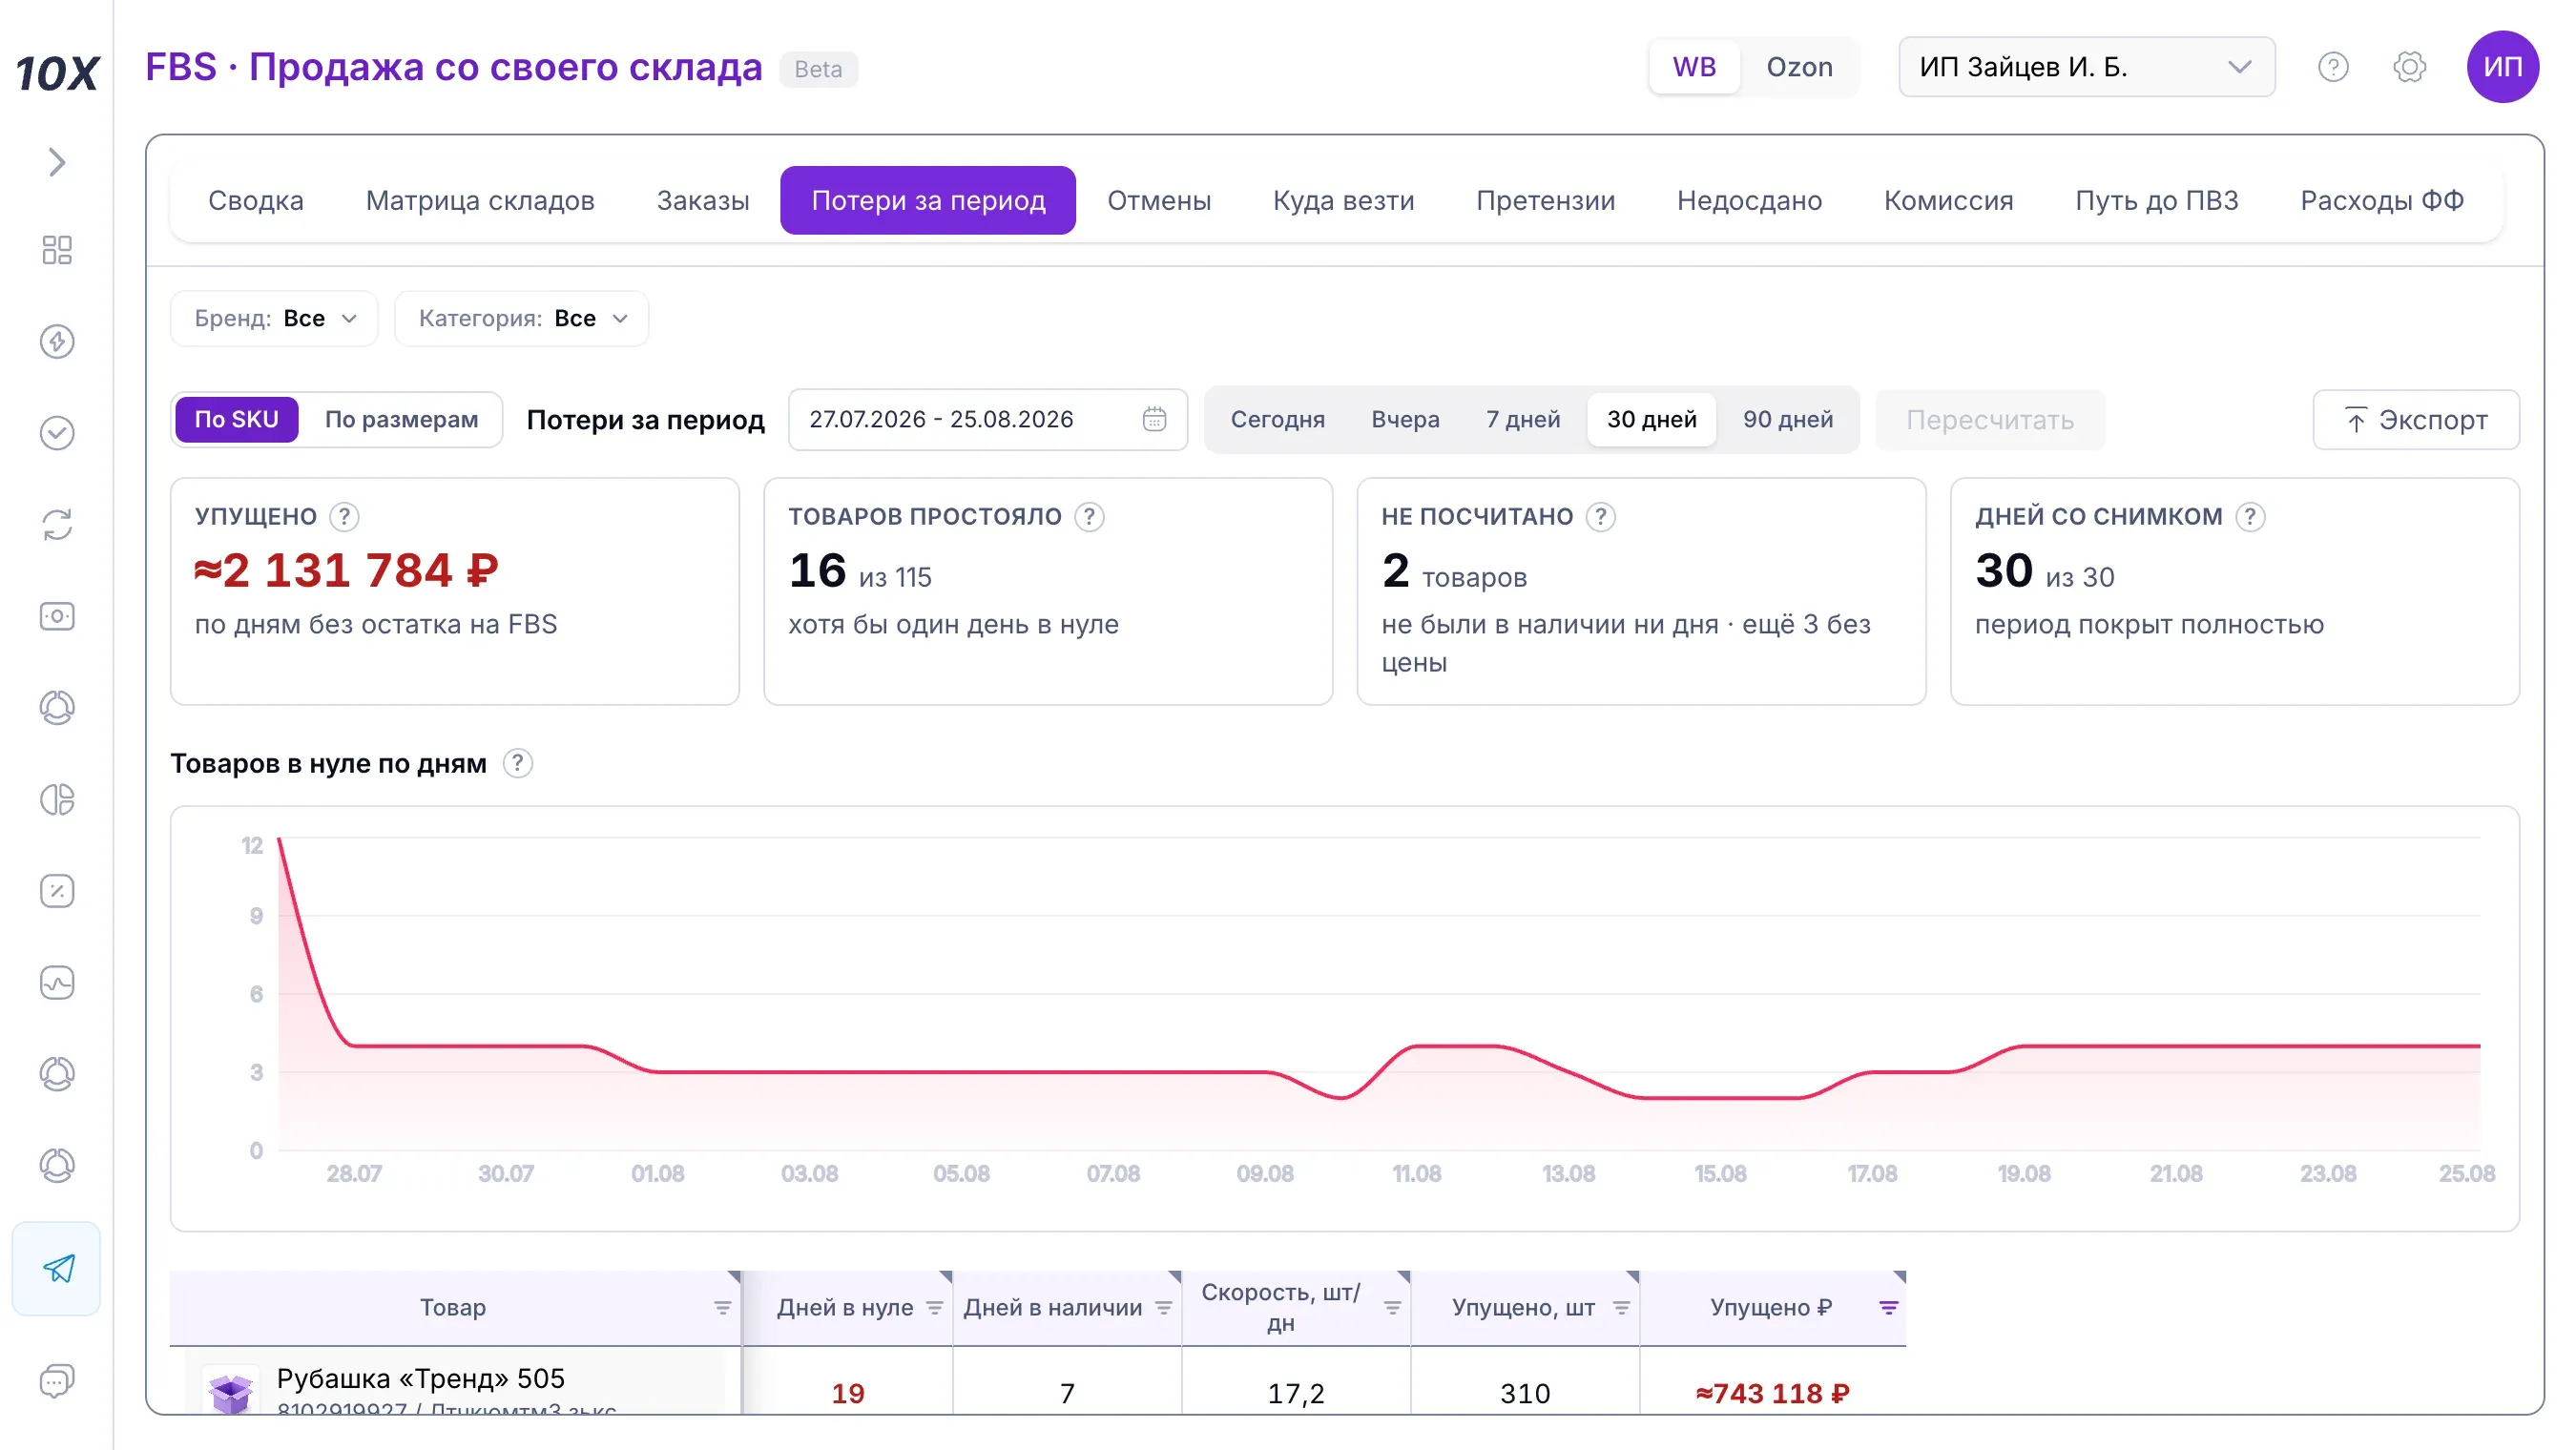Show tooltip for Не посчитано card
2576x1450 pixels.
point(1601,517)
